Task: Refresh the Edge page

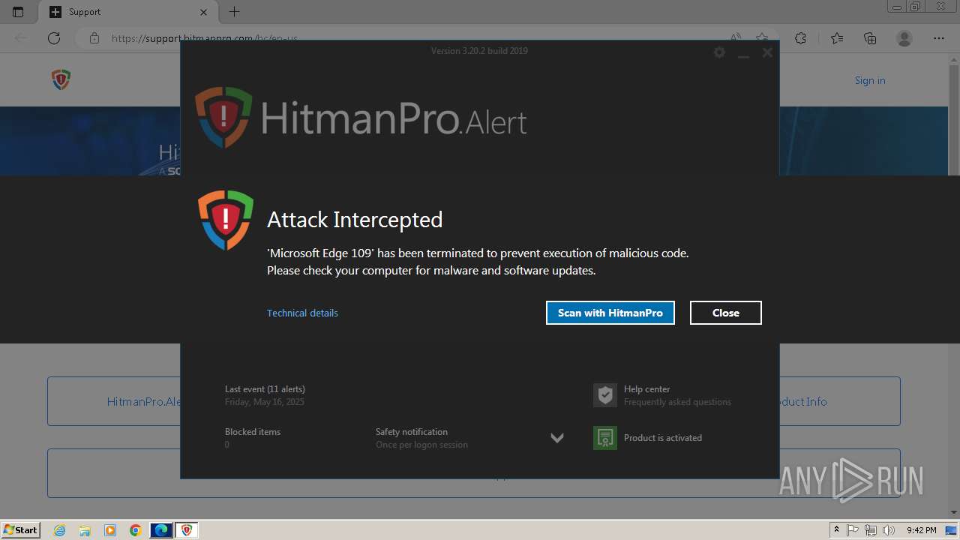Action: coord(54,38)
